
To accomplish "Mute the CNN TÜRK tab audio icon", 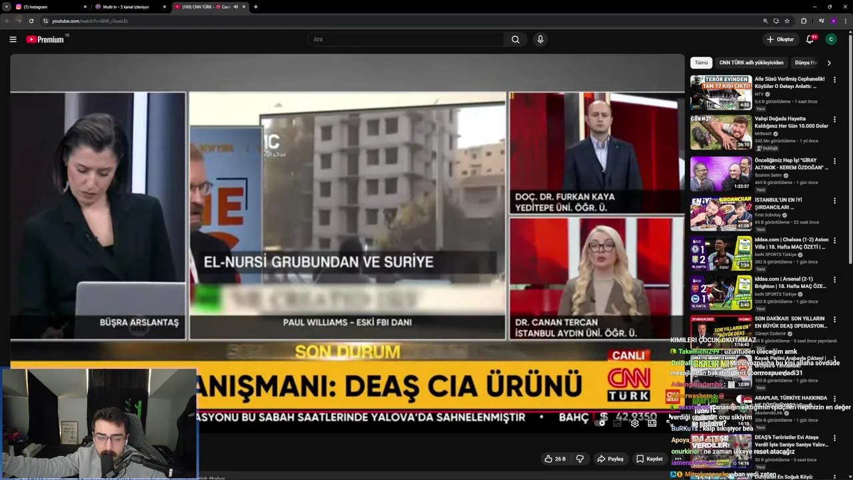I will [235, 7].
